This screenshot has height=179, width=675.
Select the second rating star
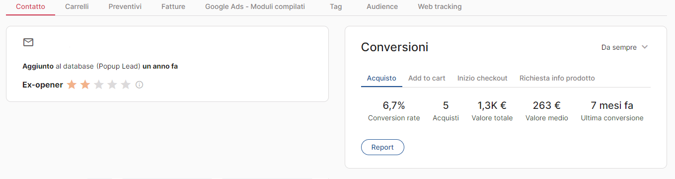pyautogui.click(x=85, y=85)
